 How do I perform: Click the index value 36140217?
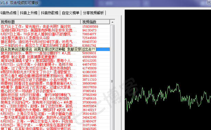coord(89,110)
